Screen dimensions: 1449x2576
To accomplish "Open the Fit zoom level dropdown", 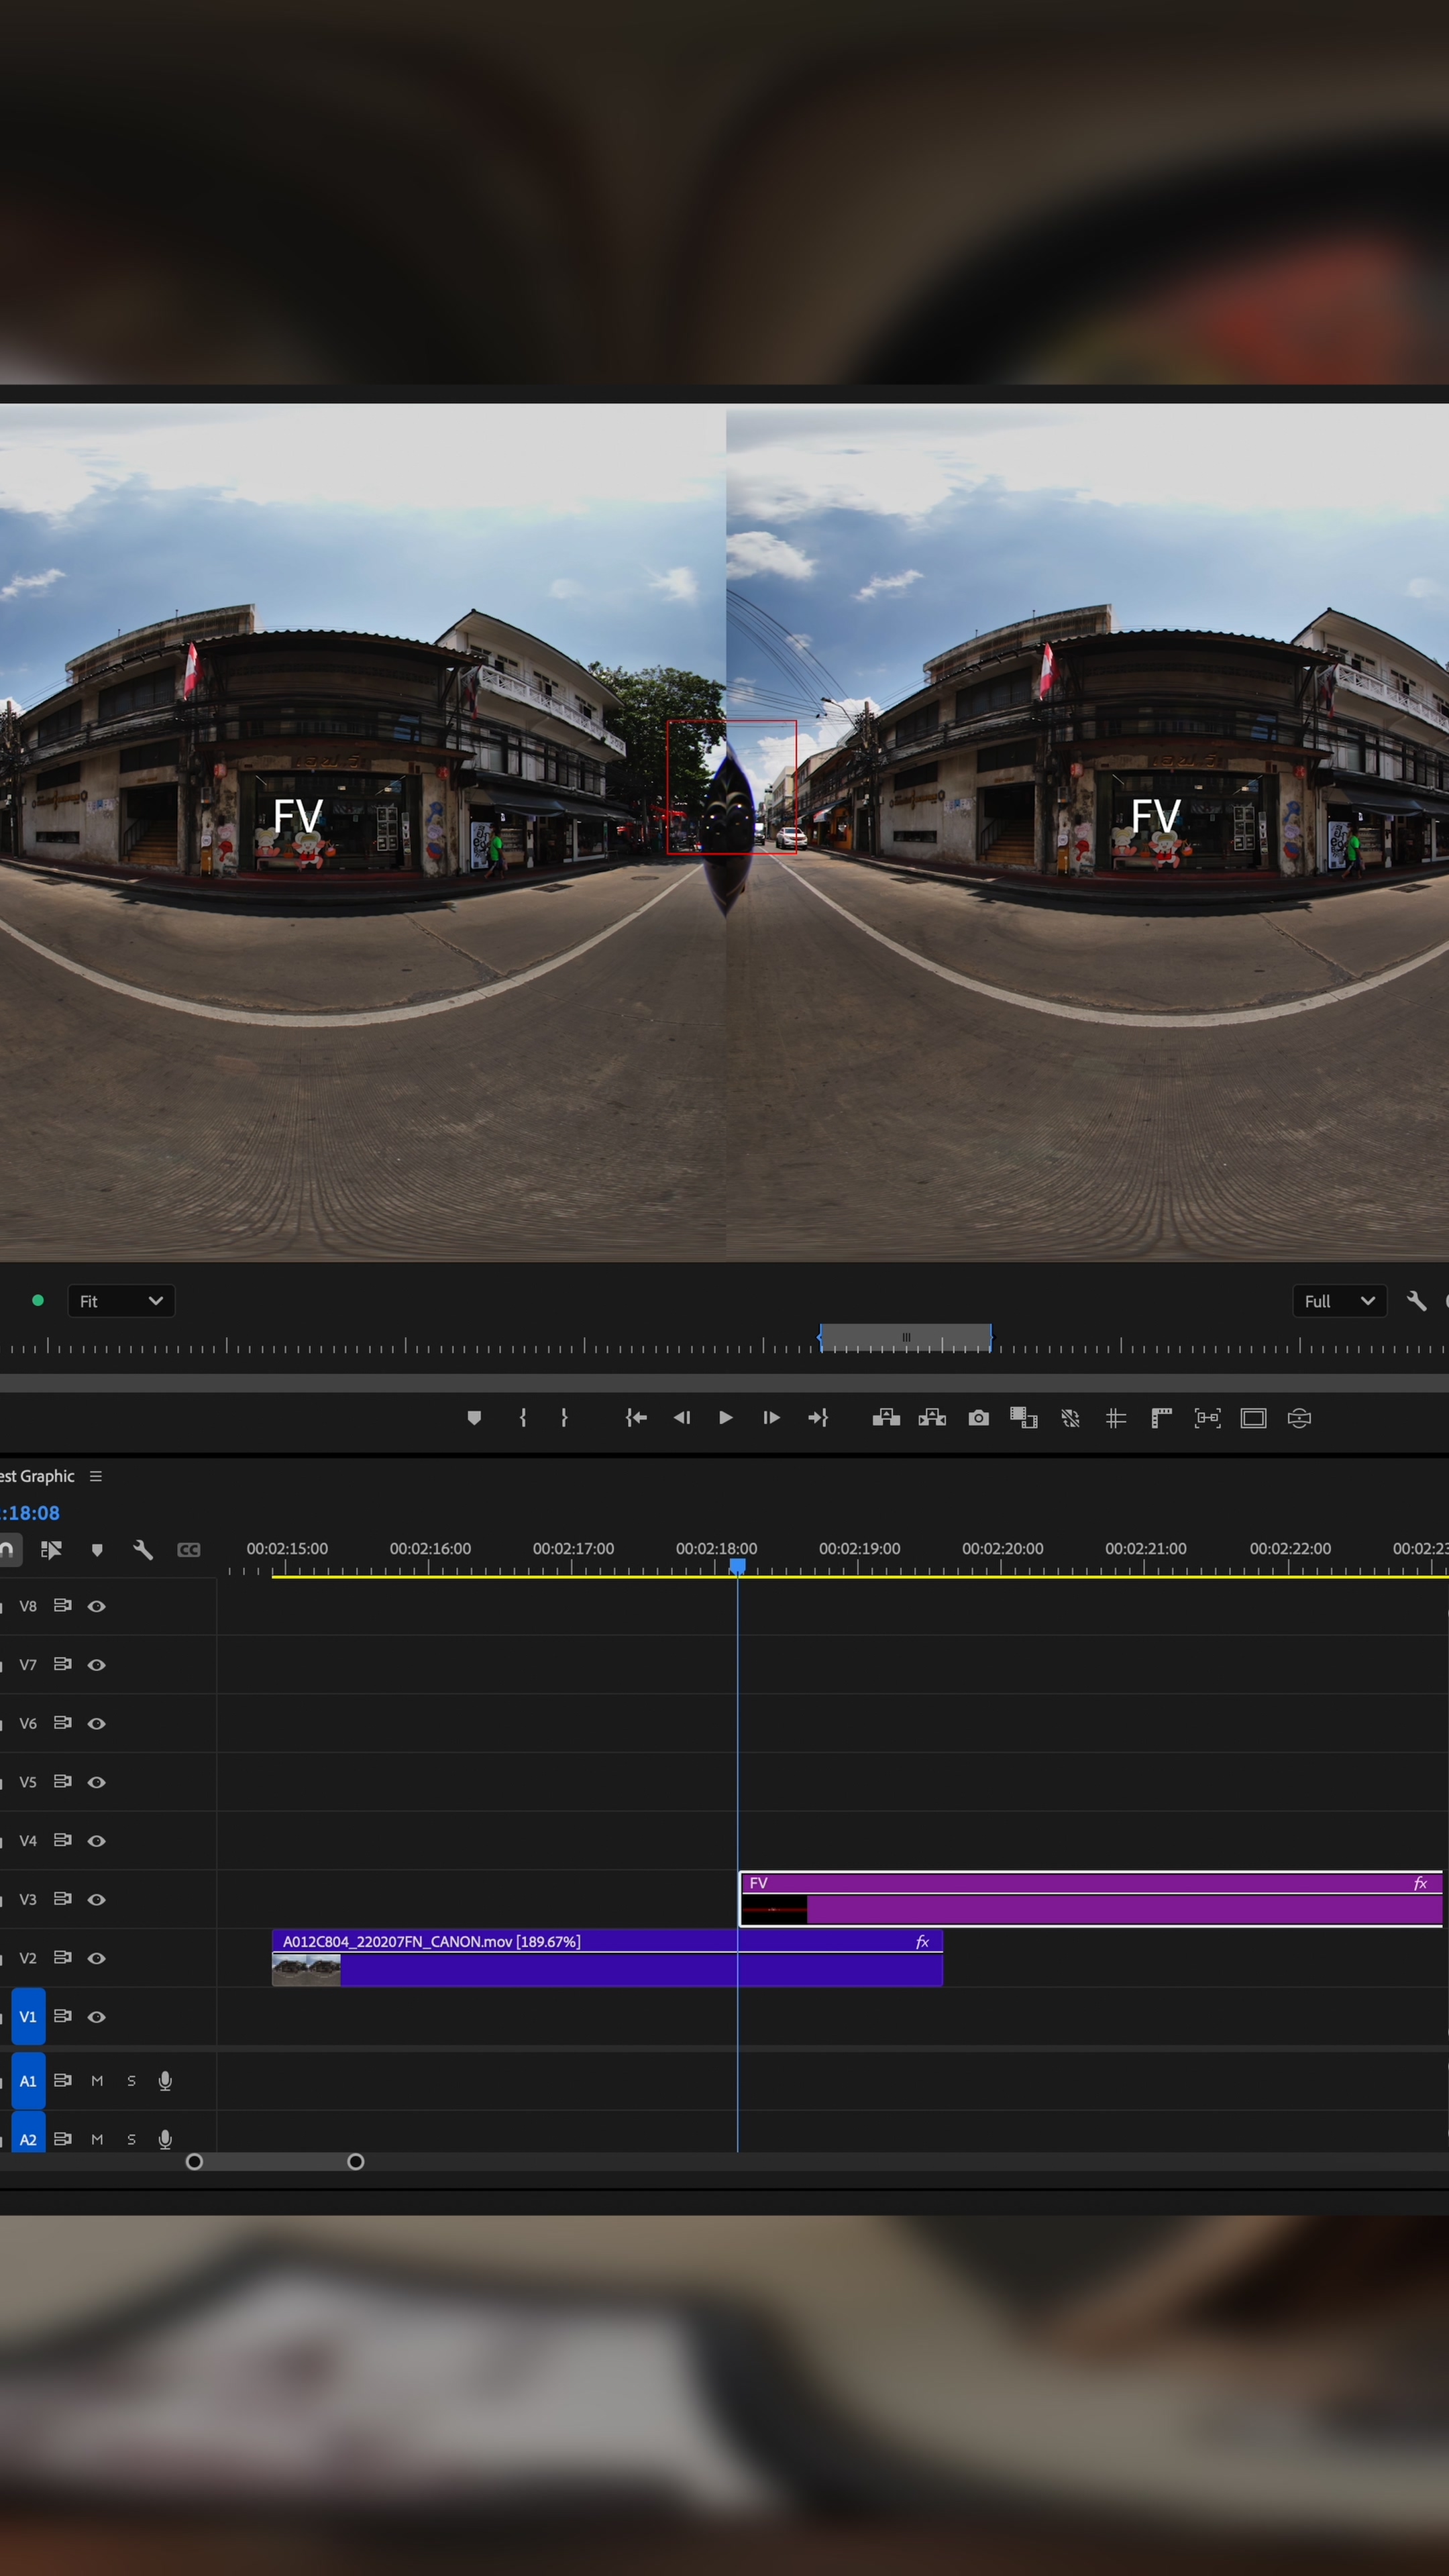I will tap(121, 1301).
